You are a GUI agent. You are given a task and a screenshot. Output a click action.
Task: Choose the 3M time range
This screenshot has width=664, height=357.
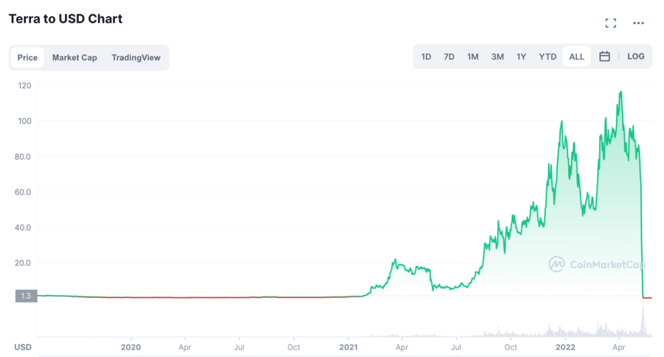click(497, 56)
